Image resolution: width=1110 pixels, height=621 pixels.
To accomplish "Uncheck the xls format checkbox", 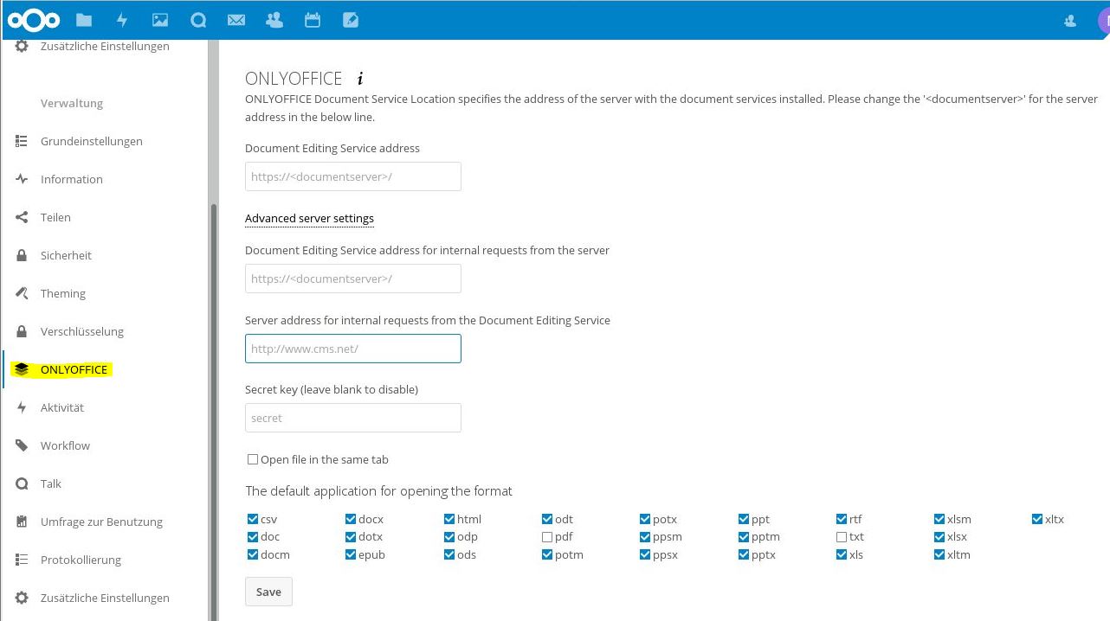I will click(x=842, y=554).
